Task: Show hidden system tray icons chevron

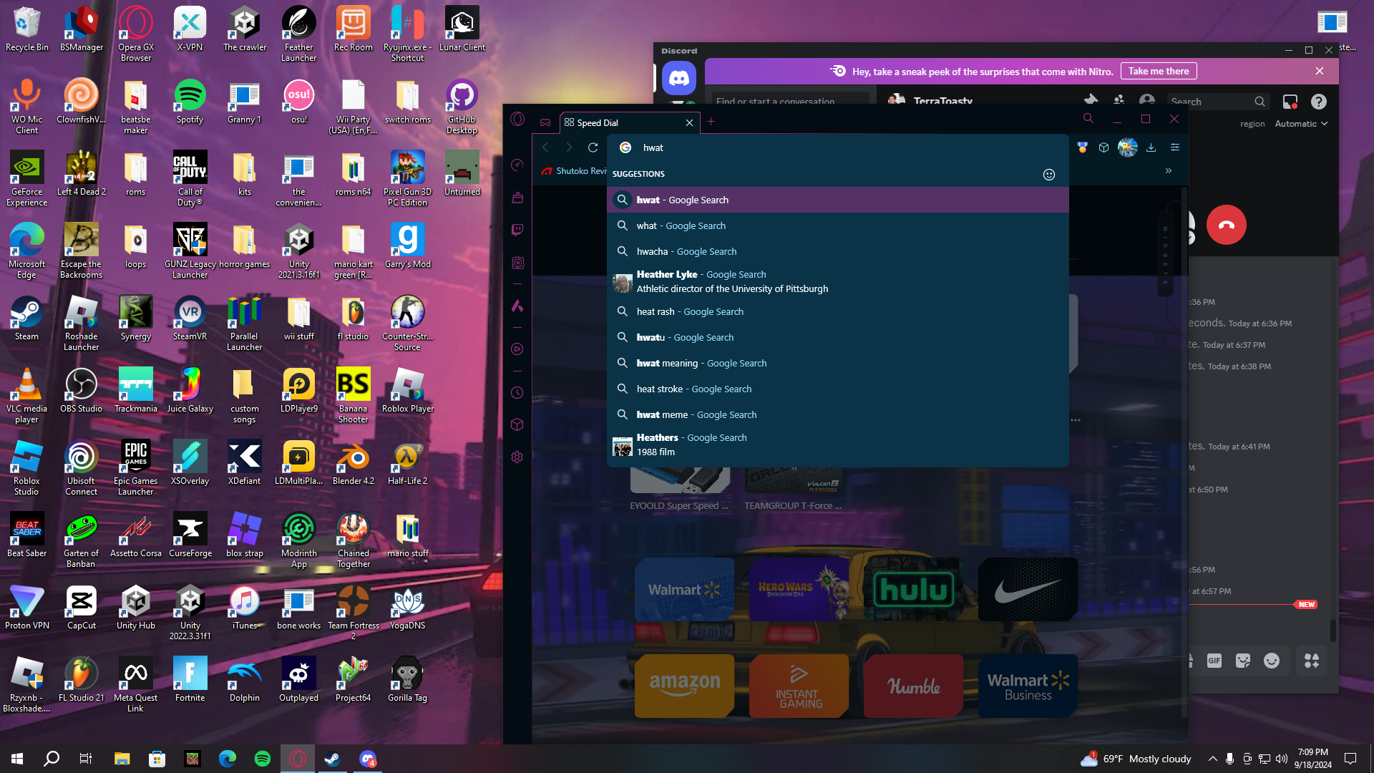Action: pos(1212,759)
